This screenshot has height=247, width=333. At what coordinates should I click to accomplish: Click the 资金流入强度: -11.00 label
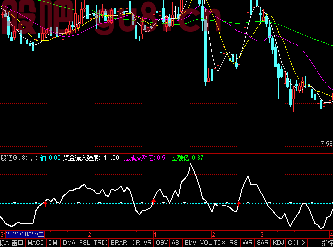[91, 158]
